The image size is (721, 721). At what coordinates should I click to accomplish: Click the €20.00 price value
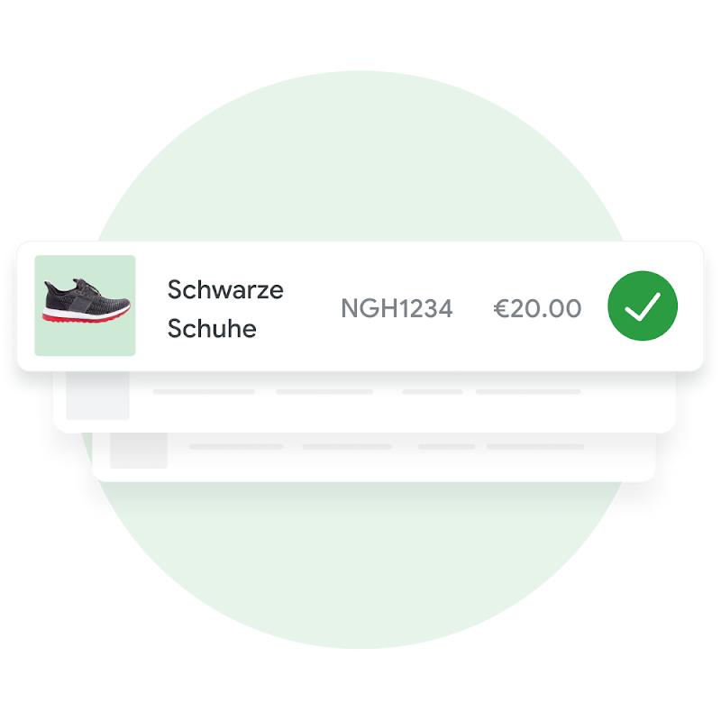tap(537, 308)
